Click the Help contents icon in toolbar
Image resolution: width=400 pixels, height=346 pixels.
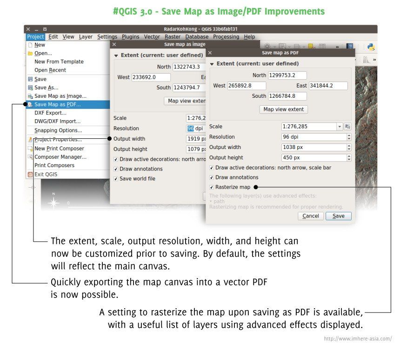(x=350, y=47)
